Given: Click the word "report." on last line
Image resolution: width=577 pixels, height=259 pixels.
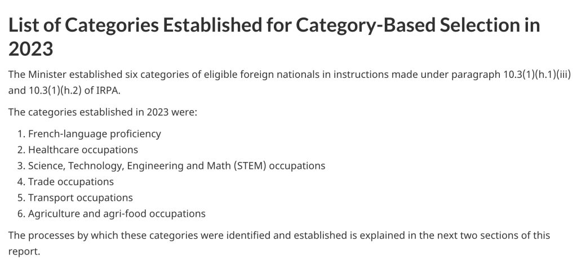Looking at the screenshot, I should (24, 251).
